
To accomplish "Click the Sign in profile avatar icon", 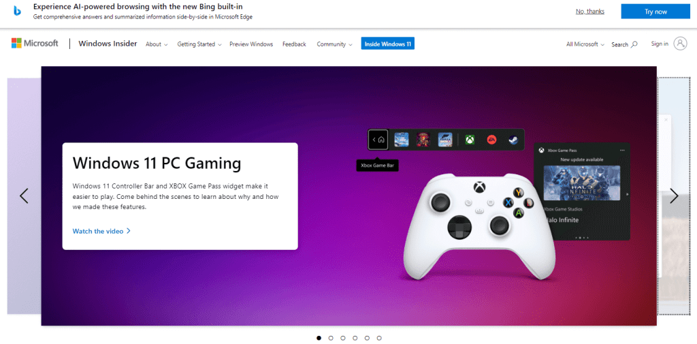I will click(680, 44).
